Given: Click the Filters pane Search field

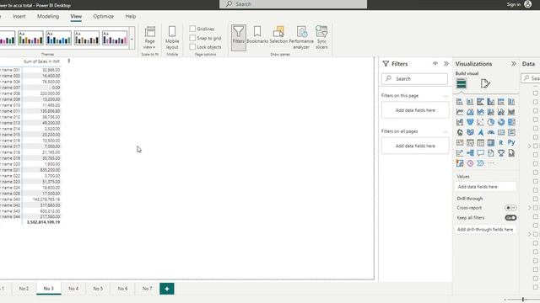Looking at the screenshot, I should point(414,78).
